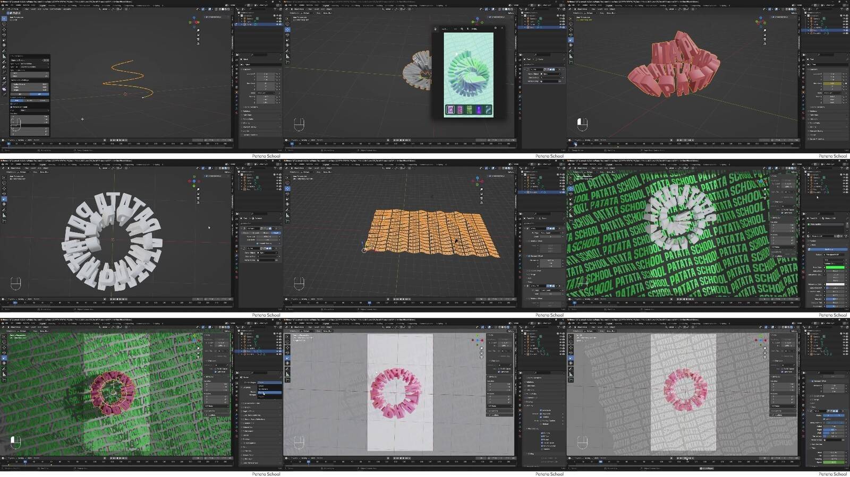
Task: Switch perspective/orthographic grid icon in spiral-curve screenshot
Action: point(198,43)
